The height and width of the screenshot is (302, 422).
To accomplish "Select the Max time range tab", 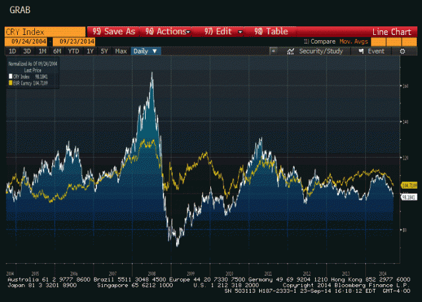I will tap(121, 51).
